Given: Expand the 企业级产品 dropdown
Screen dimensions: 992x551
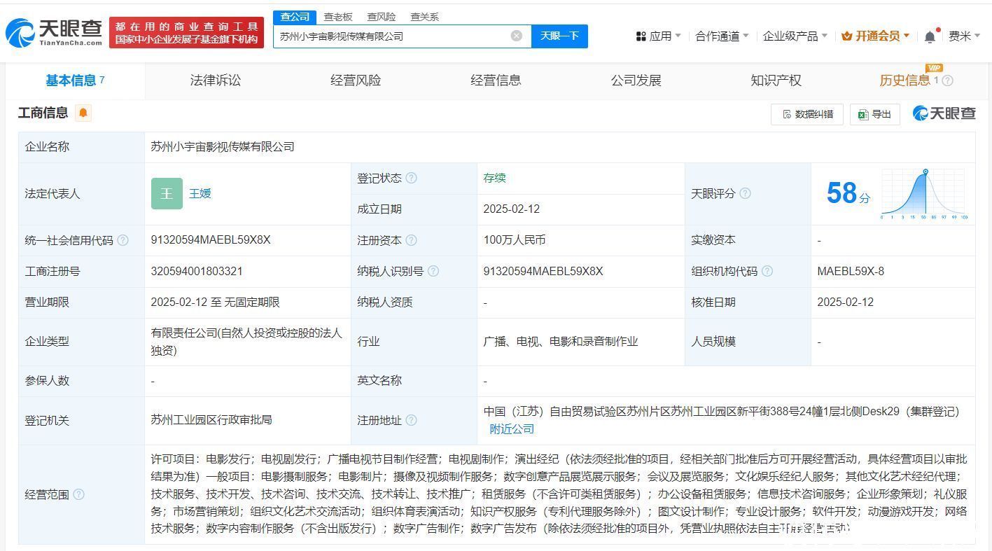Looking at the screenshot, I should 795,36.
